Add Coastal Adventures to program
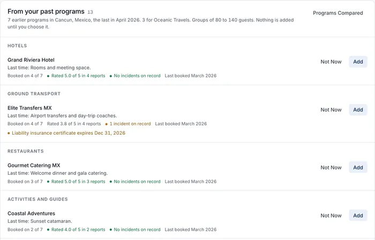 pyautogui.click(x=358, y=215)
